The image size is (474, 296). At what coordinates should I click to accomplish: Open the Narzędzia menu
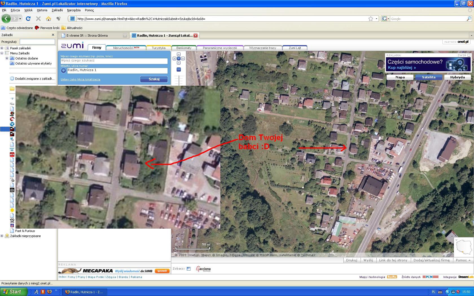click(74, 10)
